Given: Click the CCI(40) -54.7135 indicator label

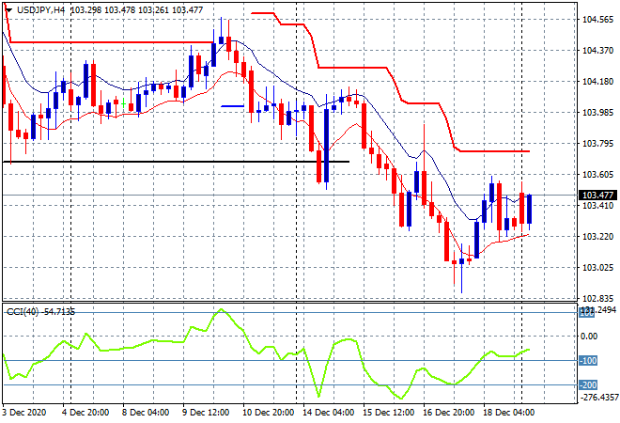Looking at the screenshot, I should (40, 312).
